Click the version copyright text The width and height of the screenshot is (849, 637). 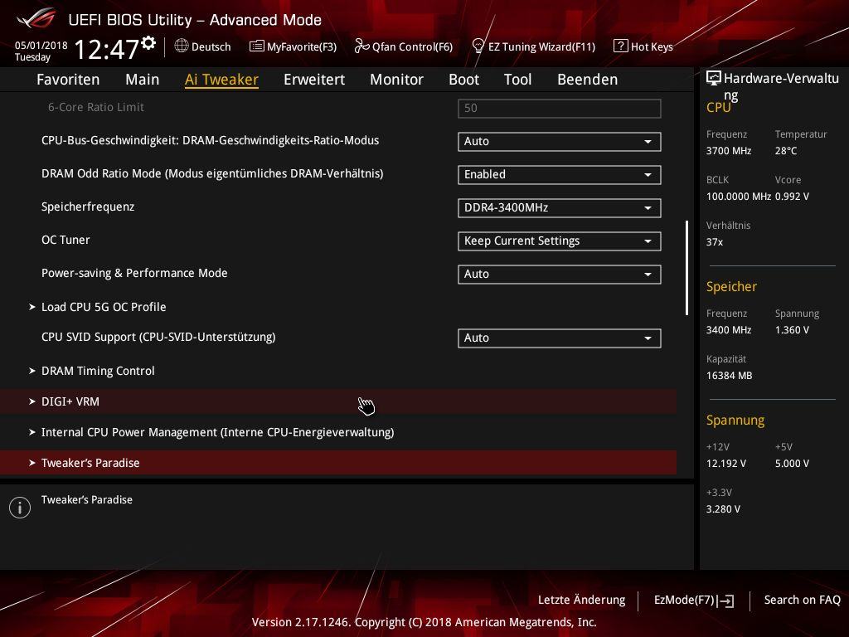pos(424,622)
